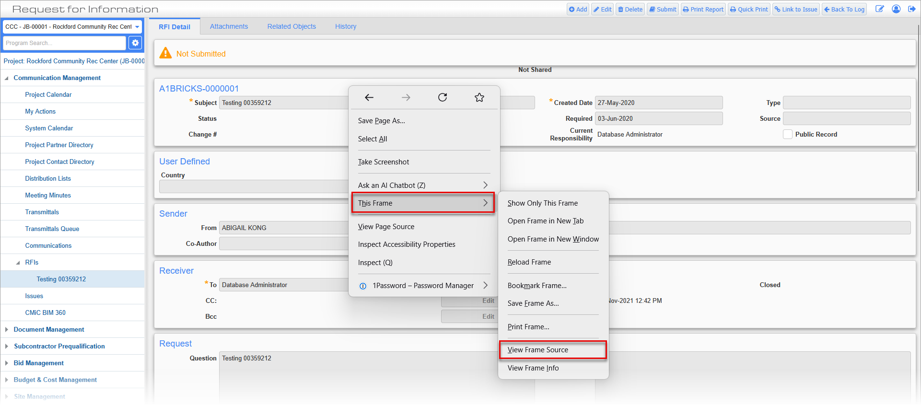
Task: Click the Add toolbar button
Action: point(578,9)
